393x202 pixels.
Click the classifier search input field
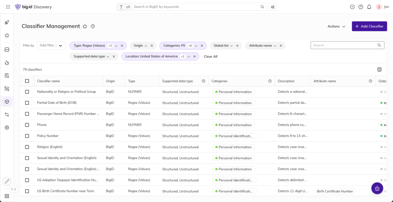pos(343,45)
